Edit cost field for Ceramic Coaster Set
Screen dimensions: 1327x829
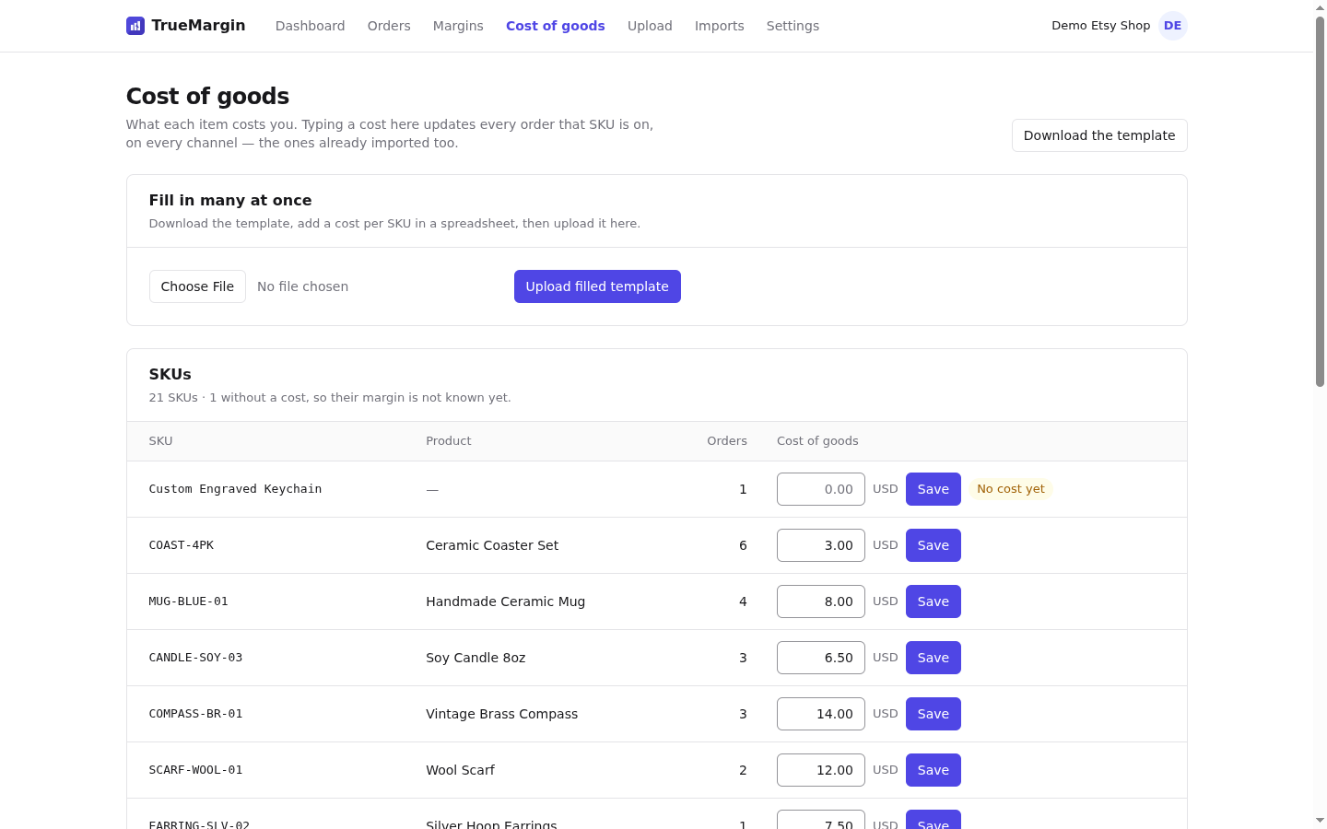point(821,545)
